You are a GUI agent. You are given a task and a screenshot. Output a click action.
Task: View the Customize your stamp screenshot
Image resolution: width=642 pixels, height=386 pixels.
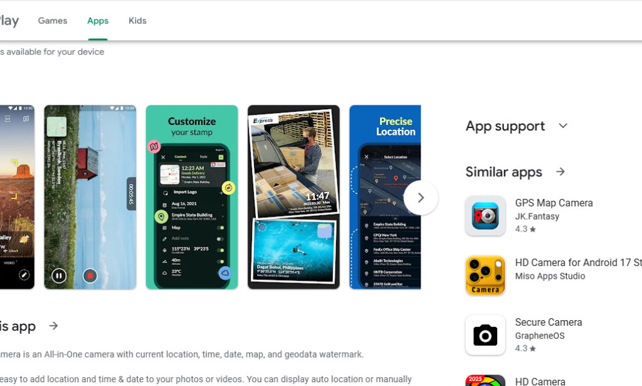192,197
